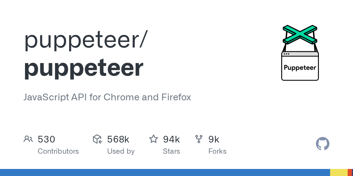Click the Used by label

click(121, 151)
